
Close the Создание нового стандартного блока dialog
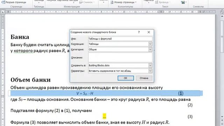click(149, 32)
